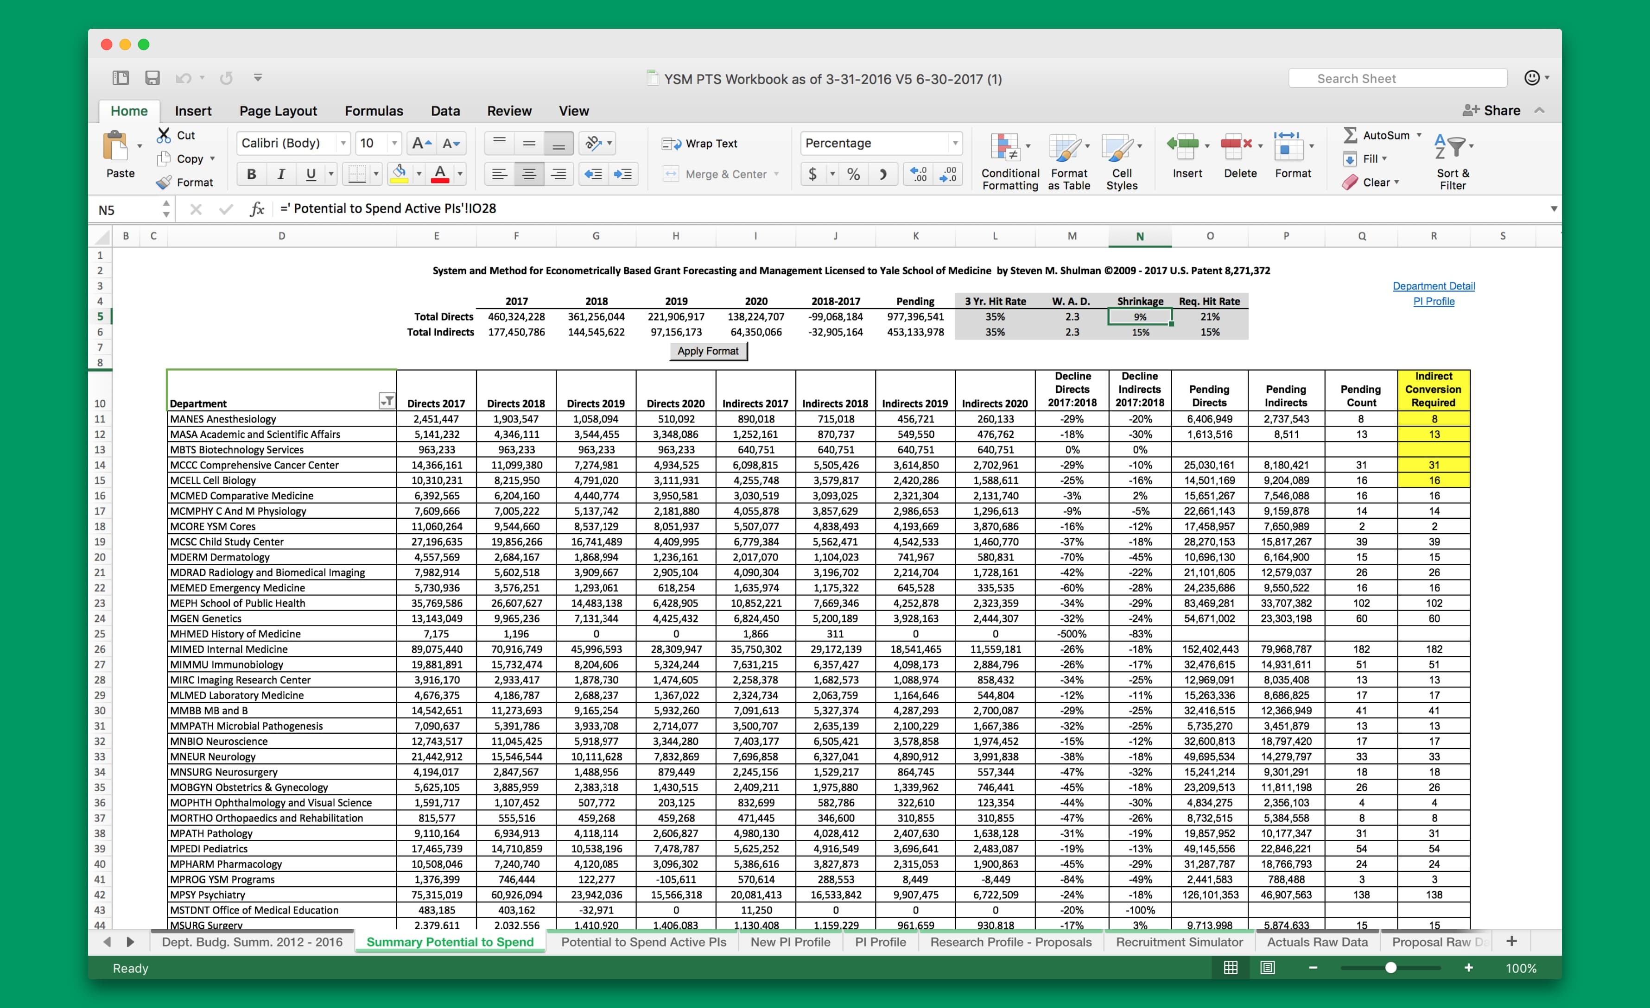
Task: Open the Department column filter dropdown
Action: 387,401
